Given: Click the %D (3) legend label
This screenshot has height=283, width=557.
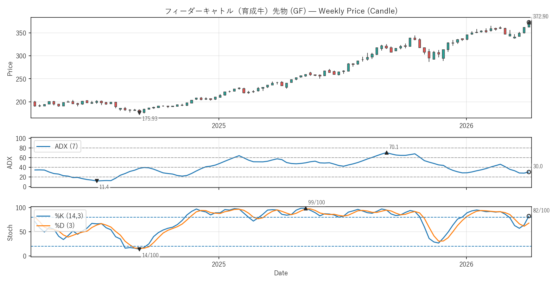Looking at the screenshot, I should pos(64,226).
